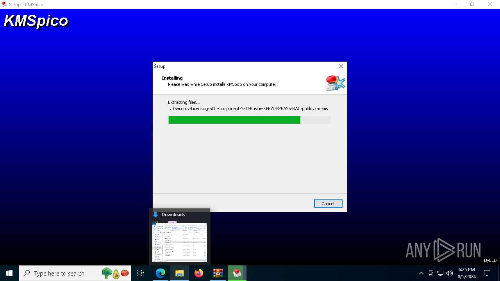
Task: Cancel the KMSpico installation
Action: click(x=328, y=204)
